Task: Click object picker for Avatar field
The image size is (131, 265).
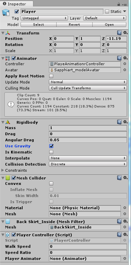Action: click(125, 70)
